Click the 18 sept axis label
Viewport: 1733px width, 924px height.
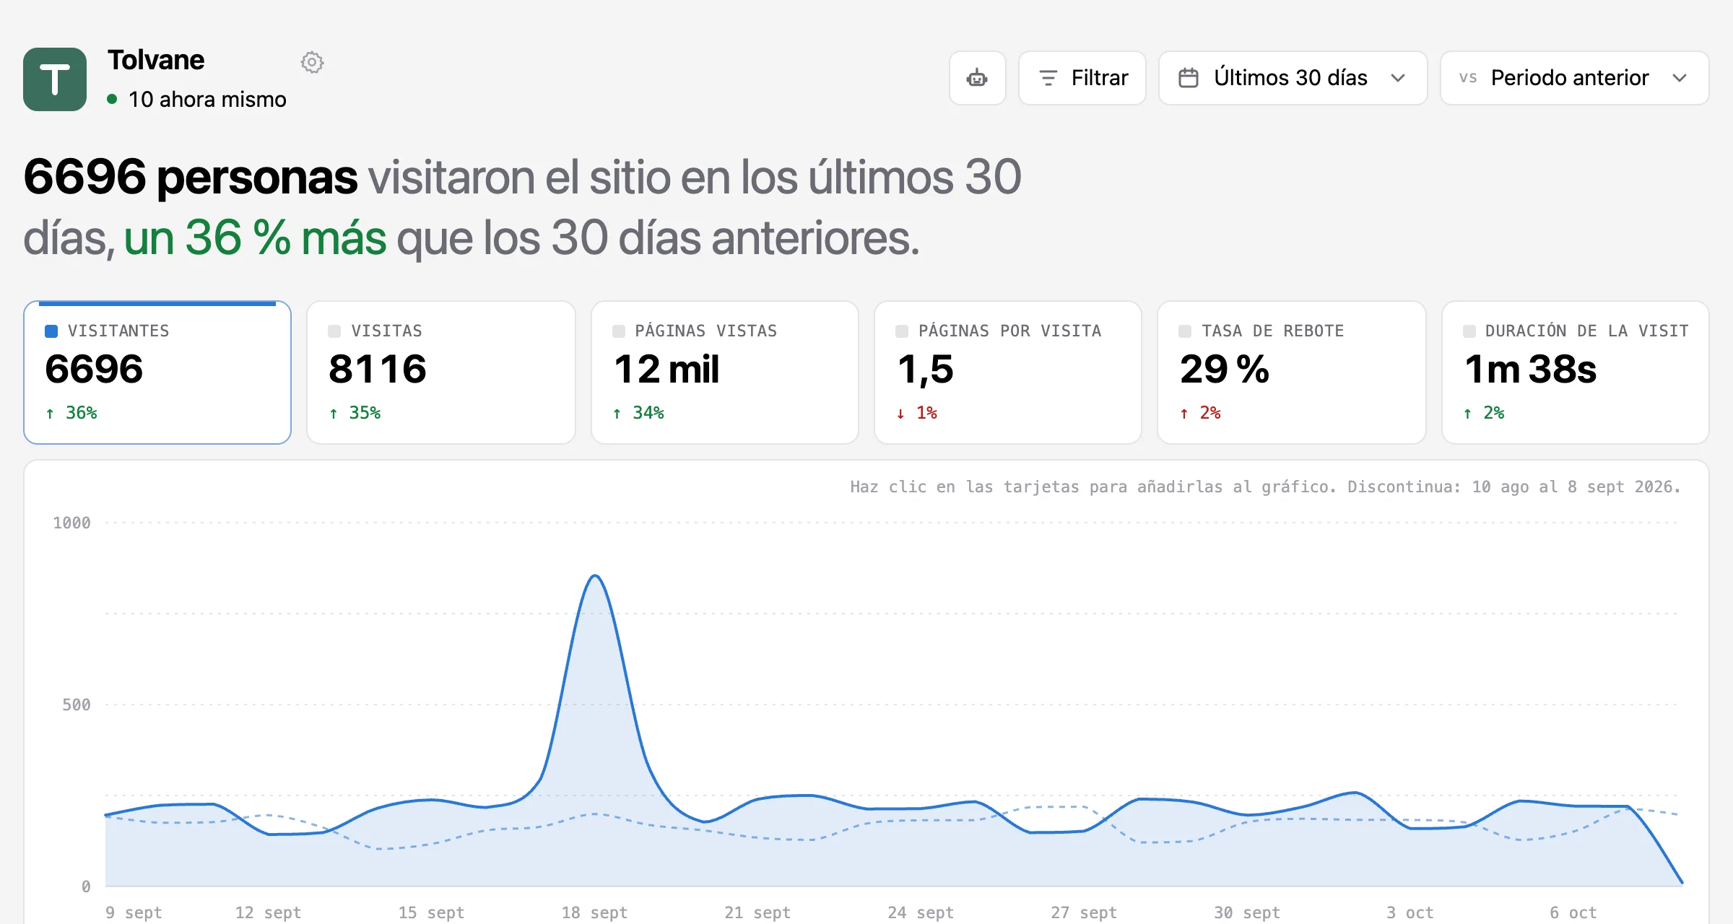(x=594, y=912)
